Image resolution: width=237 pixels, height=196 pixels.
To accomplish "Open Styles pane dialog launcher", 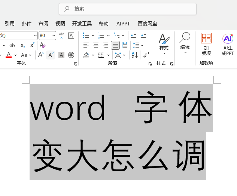I will tap(172, 64).
